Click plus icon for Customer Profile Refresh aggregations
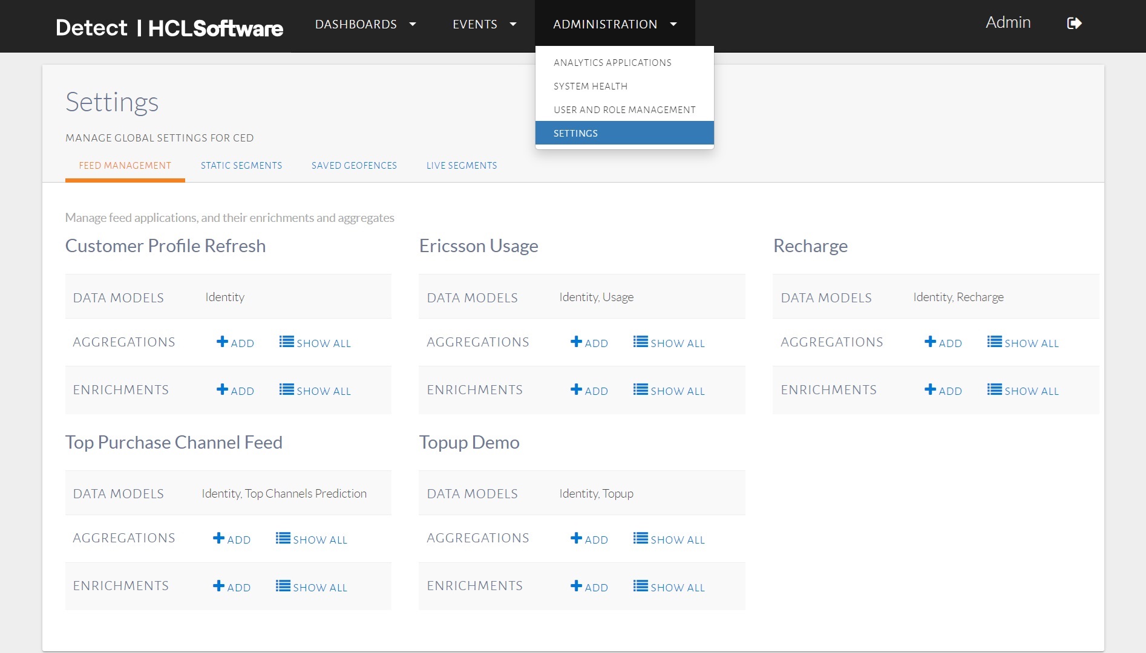The width and height of the screenshot is (1146, 653). click(x=222, y=342)
